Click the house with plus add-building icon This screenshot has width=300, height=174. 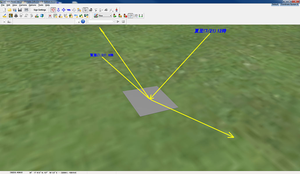pos(37,16)
